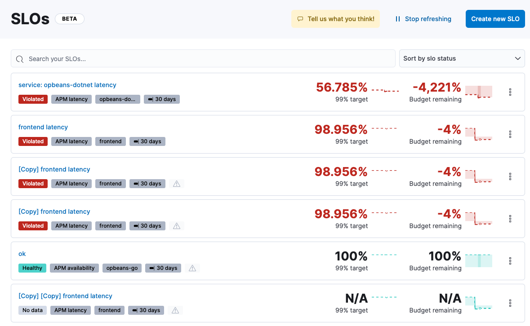Click warning icon on No data SLO row
This screenshot has width=530, height=326.
(x=175, y=310)
